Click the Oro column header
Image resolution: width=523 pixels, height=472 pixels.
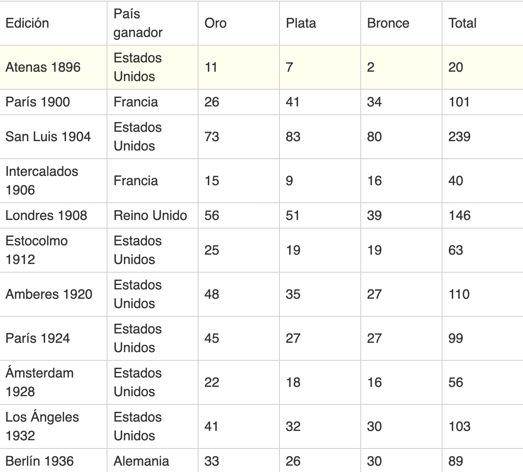[239, 23]
